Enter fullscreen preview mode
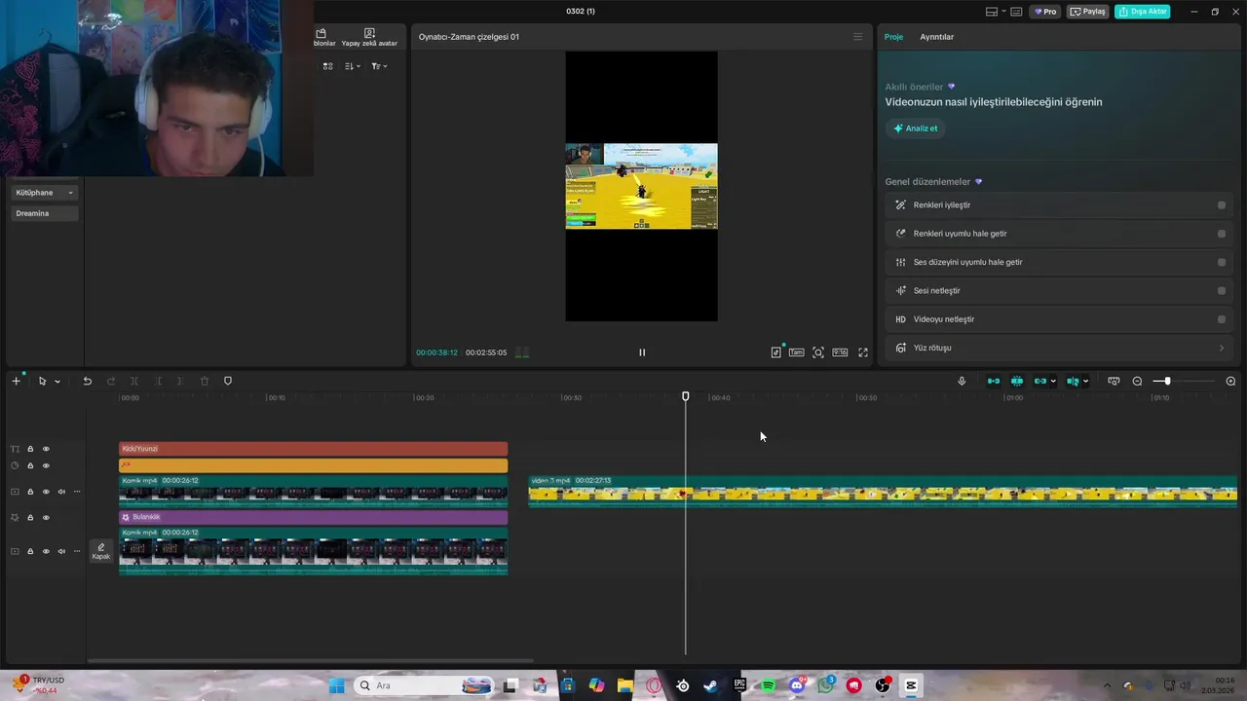 pos(863,352)
